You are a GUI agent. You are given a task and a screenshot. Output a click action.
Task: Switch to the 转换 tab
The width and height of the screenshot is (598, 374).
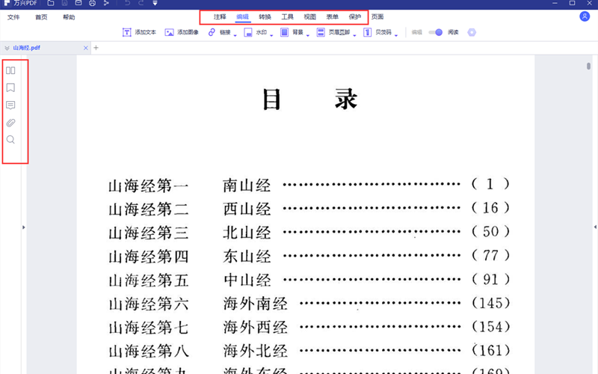click(265, 16)
